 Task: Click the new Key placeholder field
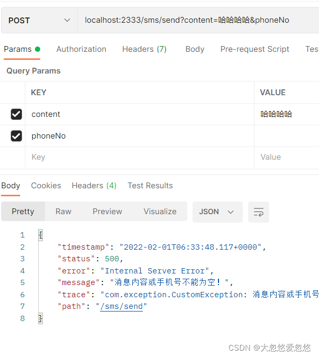point(140,157)
